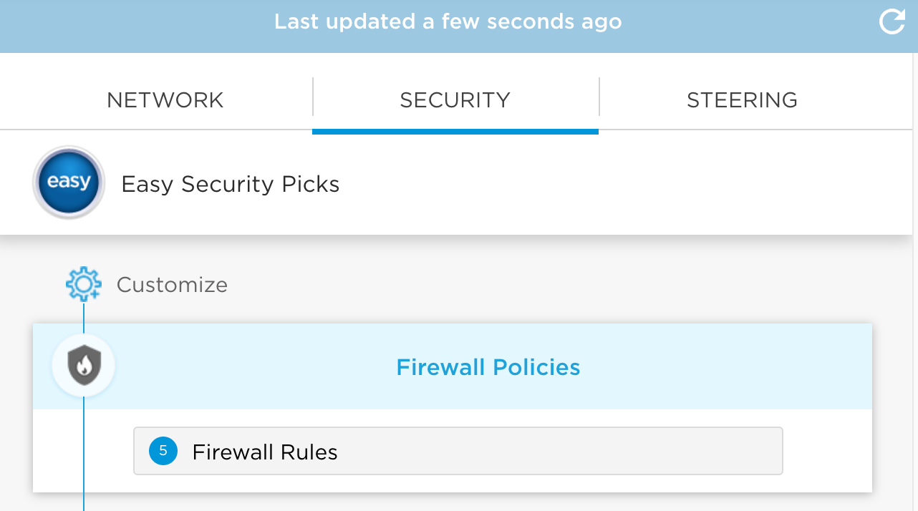
Task: Select the SECURITY tab
Action: 455,100
